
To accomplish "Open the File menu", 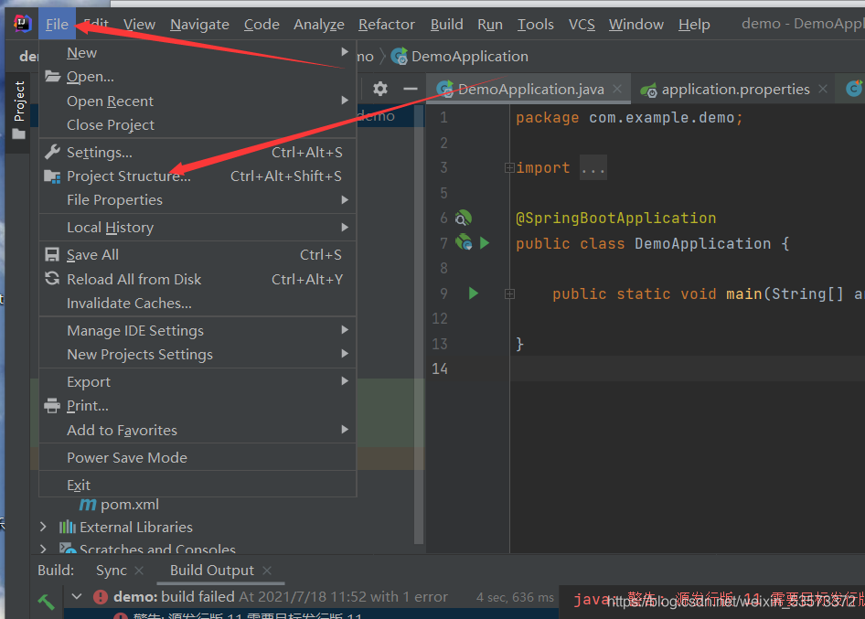I will pyautogui.click(x=57, y=25).
